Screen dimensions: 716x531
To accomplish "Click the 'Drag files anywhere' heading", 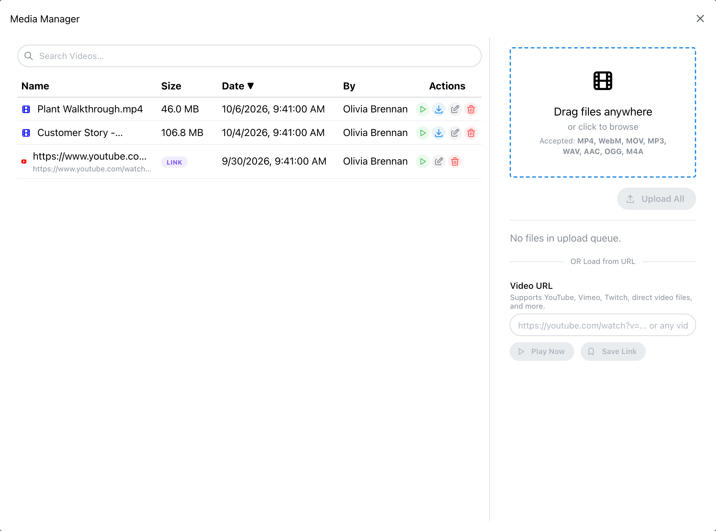I will click(603, 112).
